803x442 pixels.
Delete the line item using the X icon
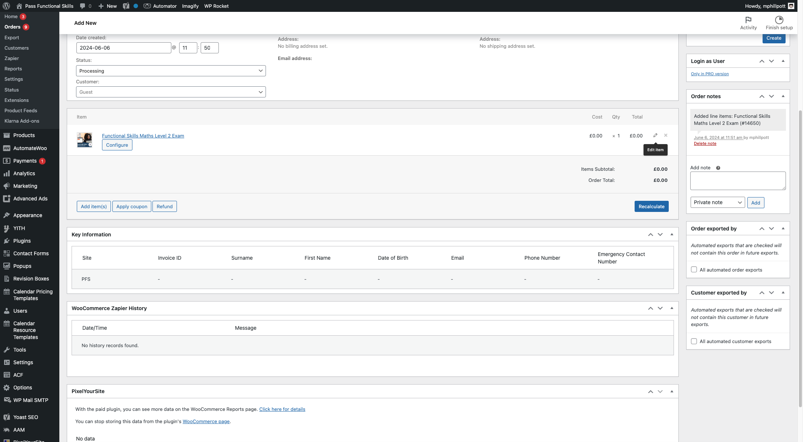[x=666, y=135]
